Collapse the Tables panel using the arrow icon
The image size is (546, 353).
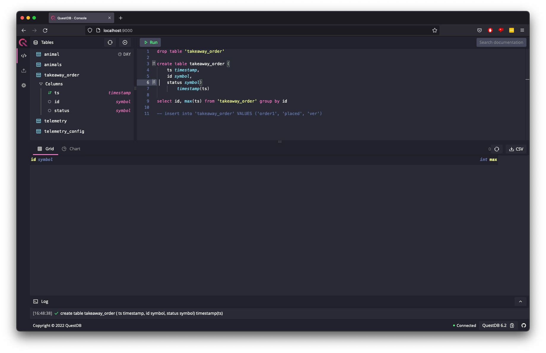point(125,42)
